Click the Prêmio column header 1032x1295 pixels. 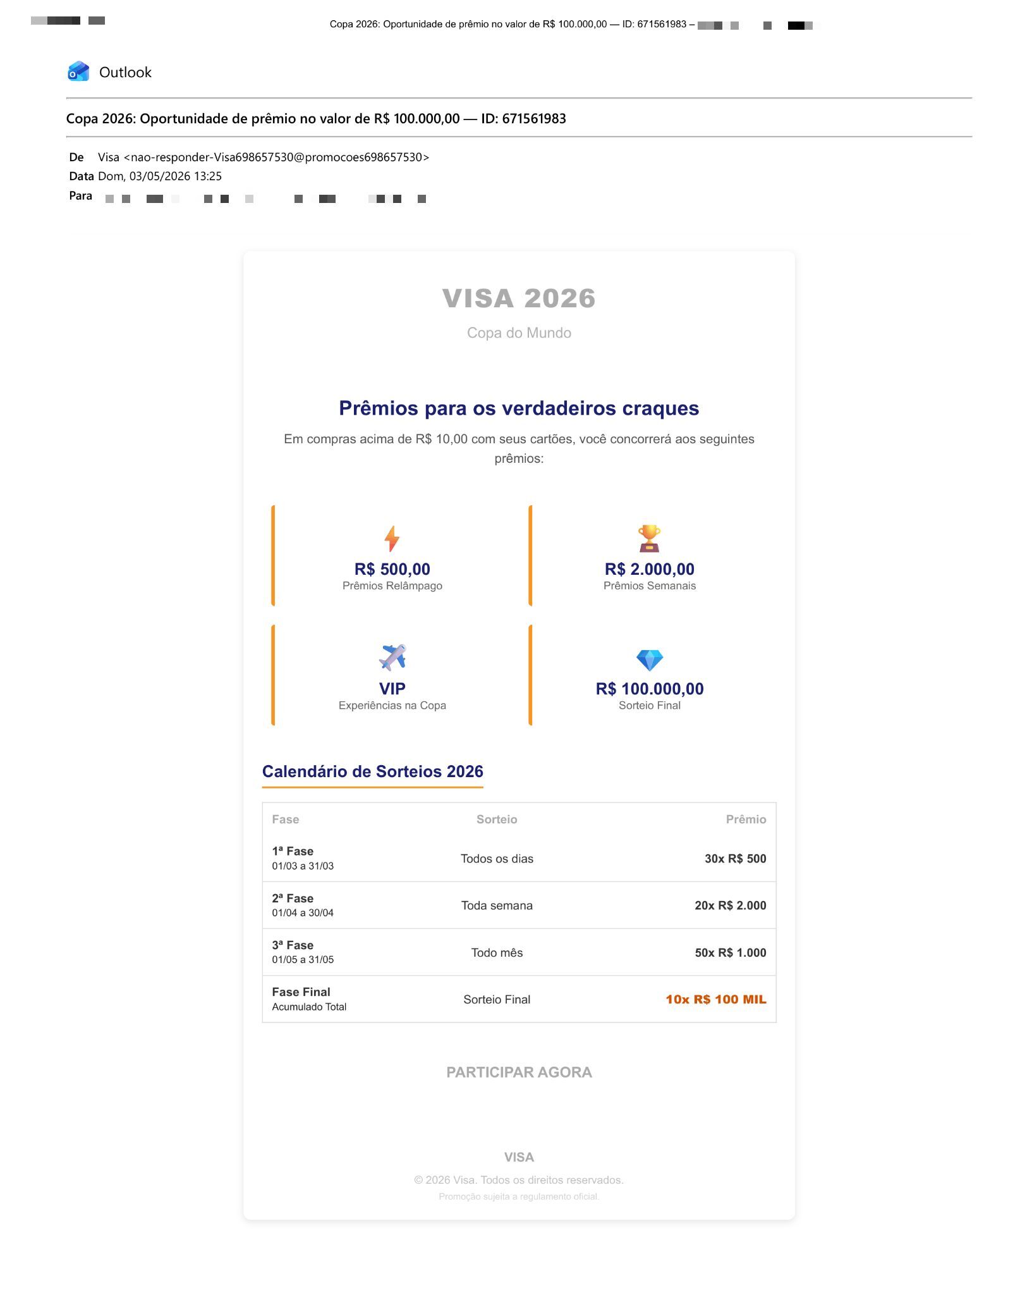click(x=746, y=819)
